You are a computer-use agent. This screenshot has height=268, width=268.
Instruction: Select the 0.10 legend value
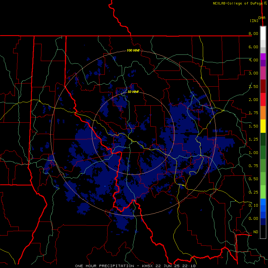pyautogui.click(x=253, y=205)
